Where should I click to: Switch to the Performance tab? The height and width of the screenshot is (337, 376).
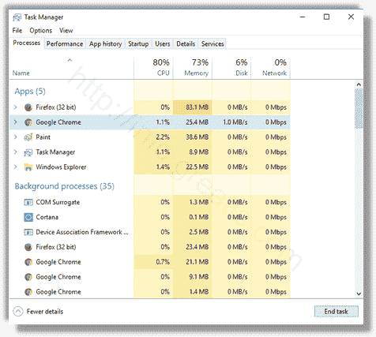(x=65, y=44)
